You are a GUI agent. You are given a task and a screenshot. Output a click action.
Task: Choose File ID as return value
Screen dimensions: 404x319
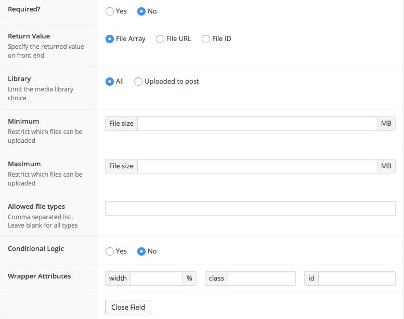tap(206, 39)
